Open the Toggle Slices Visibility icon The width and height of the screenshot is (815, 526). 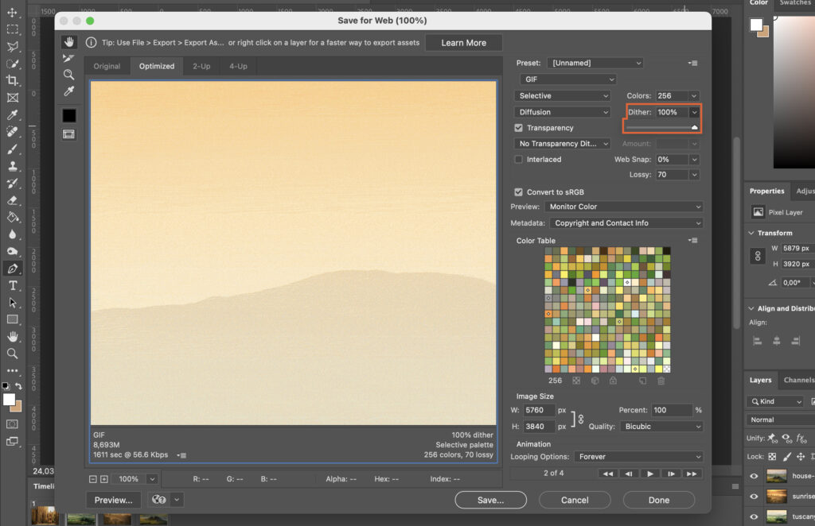click(68, 133)
